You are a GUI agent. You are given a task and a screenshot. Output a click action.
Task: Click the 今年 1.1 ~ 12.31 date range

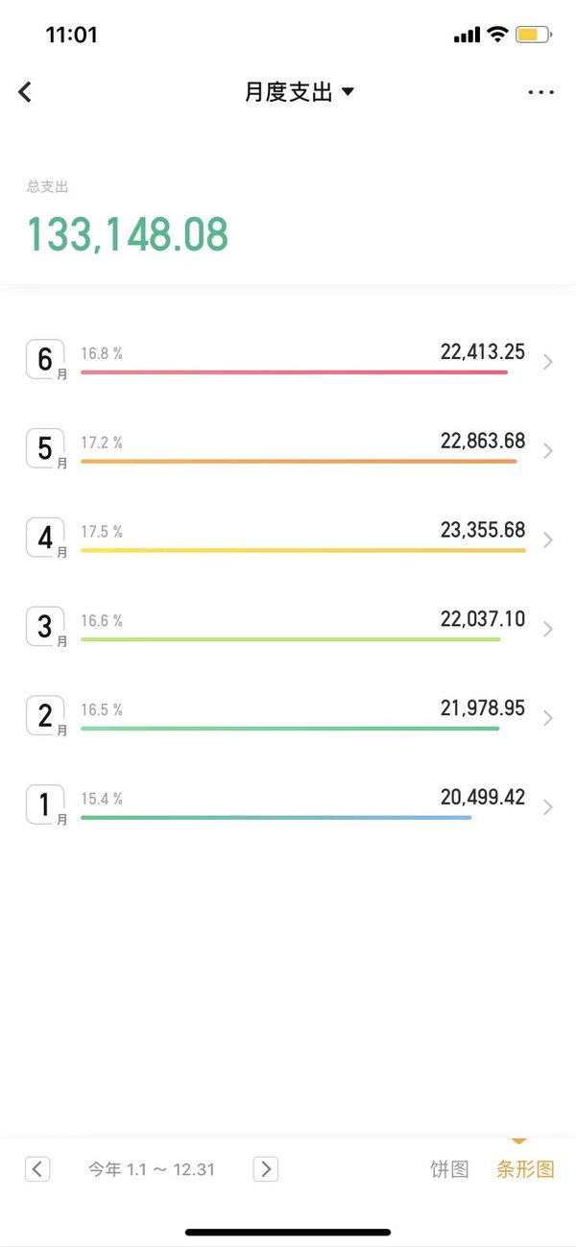tap(152, 1169)
